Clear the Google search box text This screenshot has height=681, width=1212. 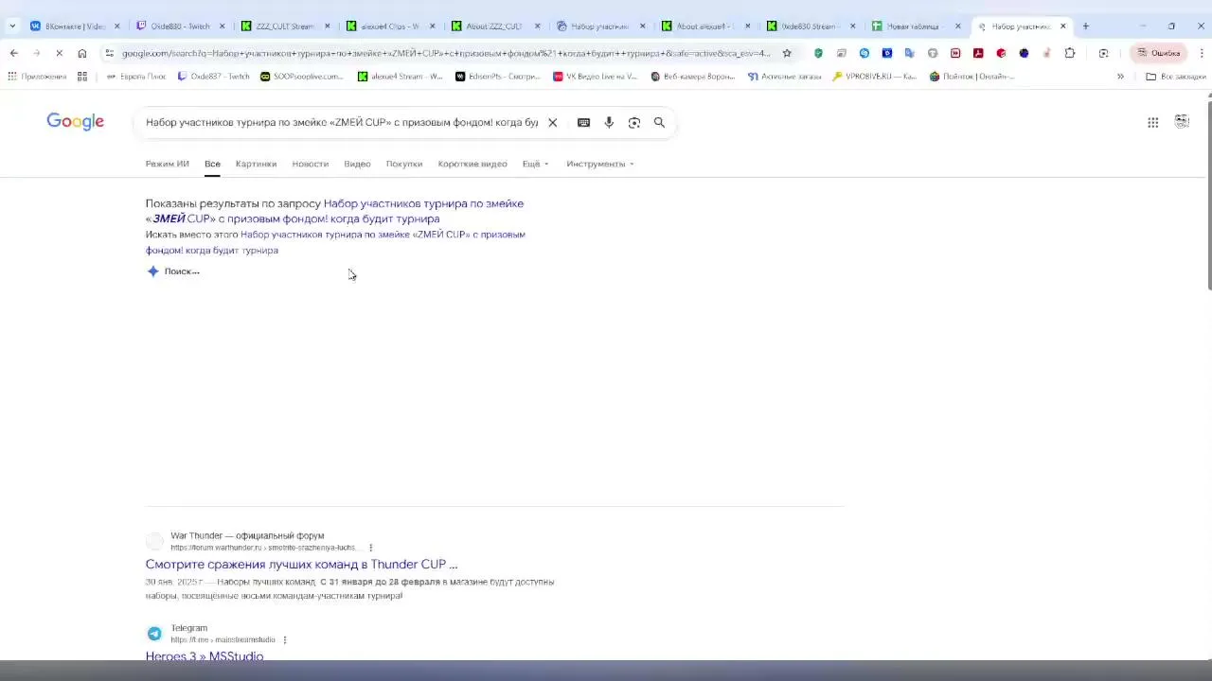tap(553, 122)
